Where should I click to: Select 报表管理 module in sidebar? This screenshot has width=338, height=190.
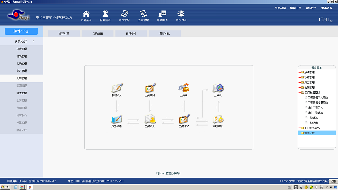pyautogui.click(x=22, y=56)
